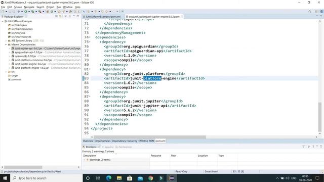Open Package Explorer view menu icon
324x182 pixels.
(70, 16)
